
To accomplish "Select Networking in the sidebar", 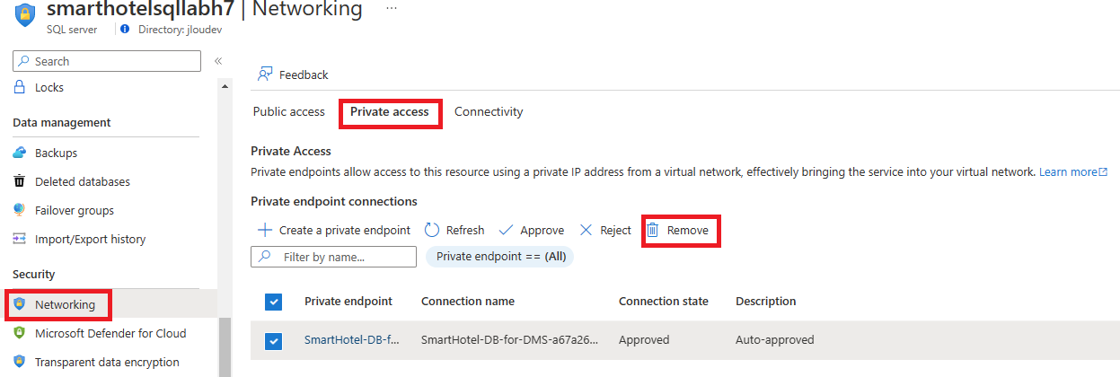I will (65, 304).
